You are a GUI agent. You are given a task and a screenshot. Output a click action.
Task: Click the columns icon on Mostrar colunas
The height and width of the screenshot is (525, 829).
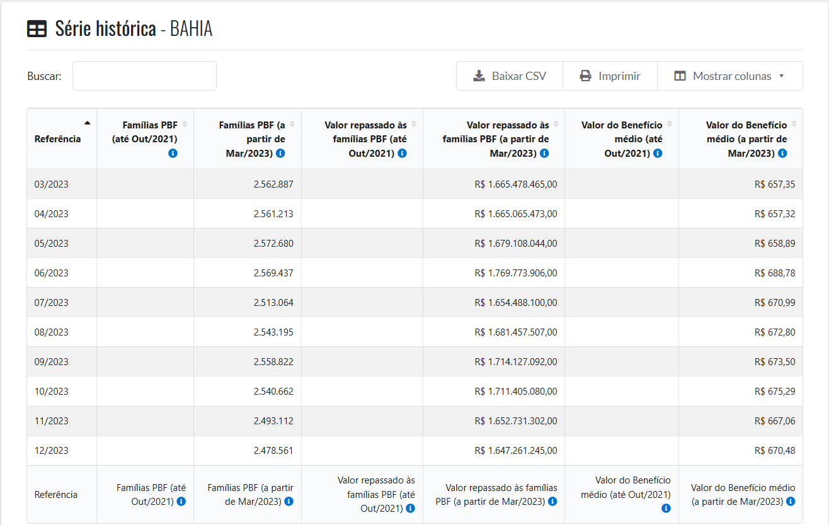click(x=680, y=76)
